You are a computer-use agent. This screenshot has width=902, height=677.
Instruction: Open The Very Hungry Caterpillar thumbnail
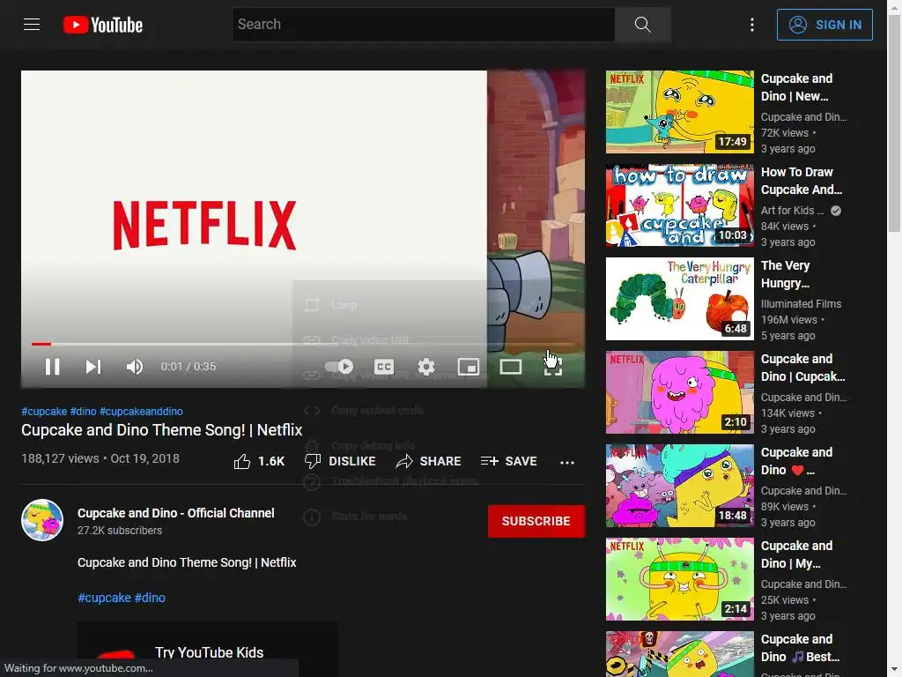pyautogui.click(x=679, y=299)
